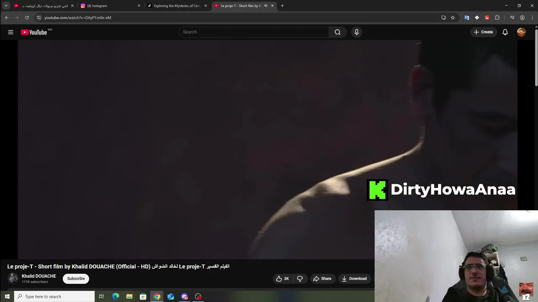The height and width of the screenshot is (302, 538).
Task: Open Microsoft Store from the taskbar
Action: pyautogui.click(x=143, y=297)
